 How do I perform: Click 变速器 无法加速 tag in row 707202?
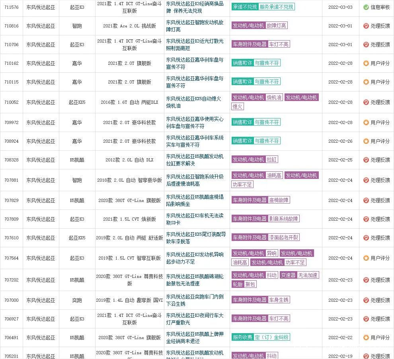pos(300,275)
